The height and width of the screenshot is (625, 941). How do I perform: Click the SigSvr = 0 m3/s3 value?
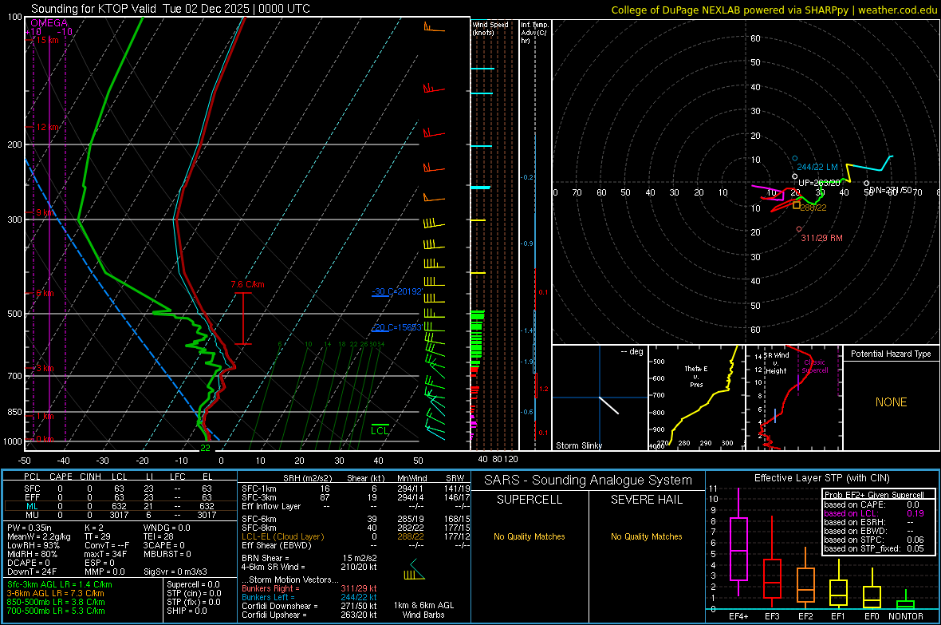click(175, 572)
